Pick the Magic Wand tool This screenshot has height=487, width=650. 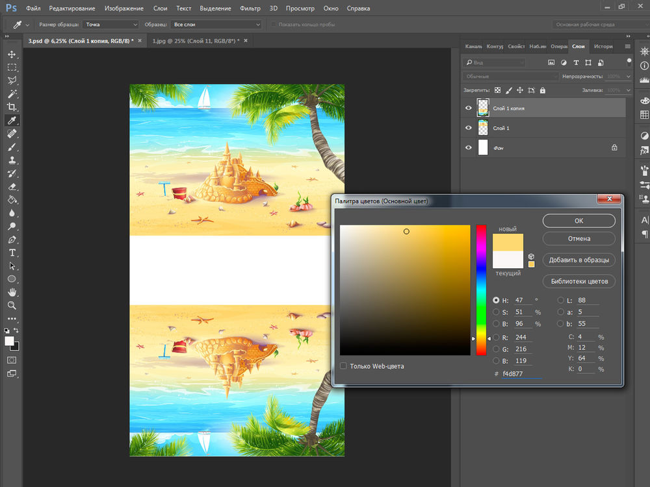pos(12,94)
